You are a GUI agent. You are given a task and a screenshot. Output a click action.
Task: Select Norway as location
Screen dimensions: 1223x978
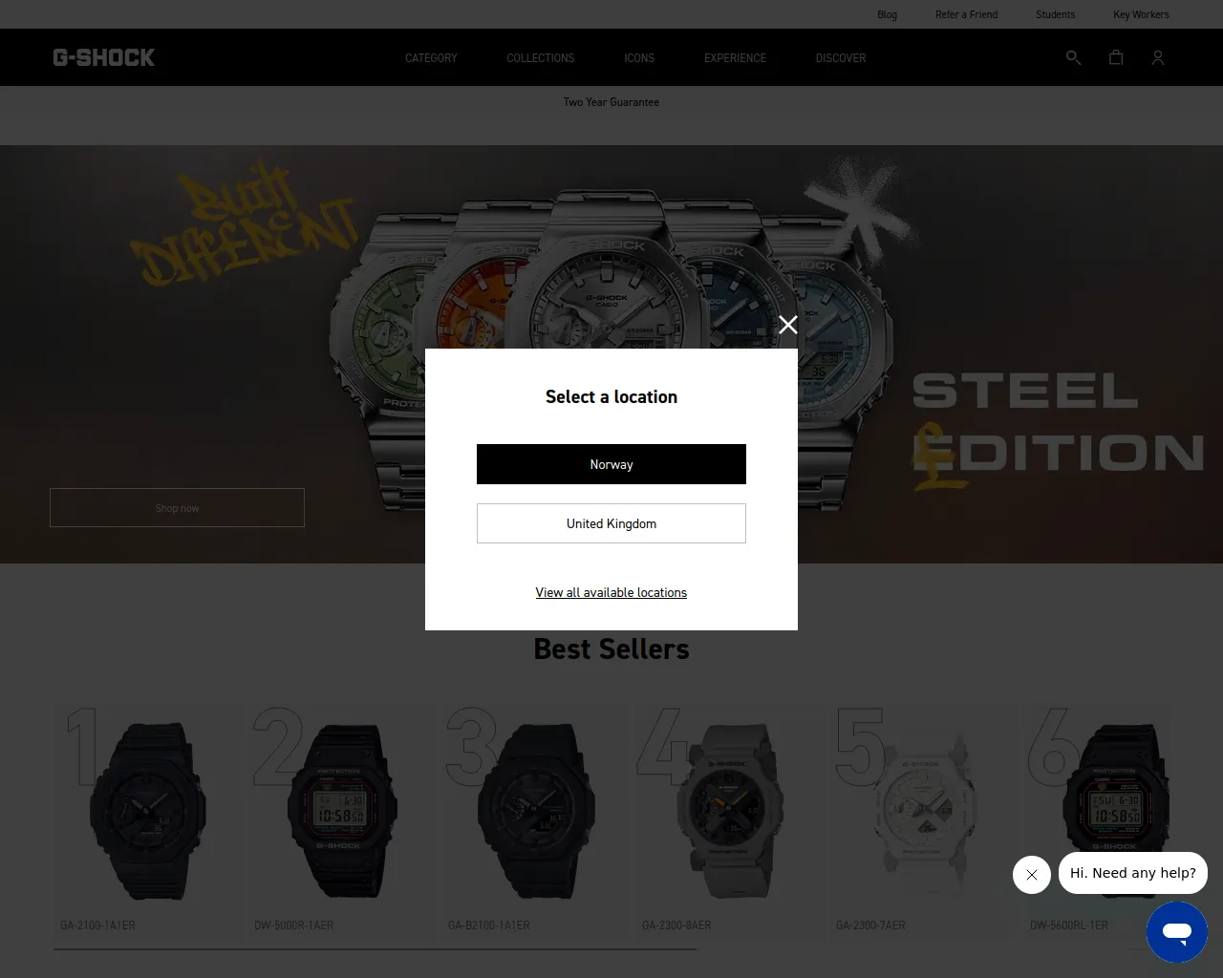pyautogui.click(x=611, y=464)
